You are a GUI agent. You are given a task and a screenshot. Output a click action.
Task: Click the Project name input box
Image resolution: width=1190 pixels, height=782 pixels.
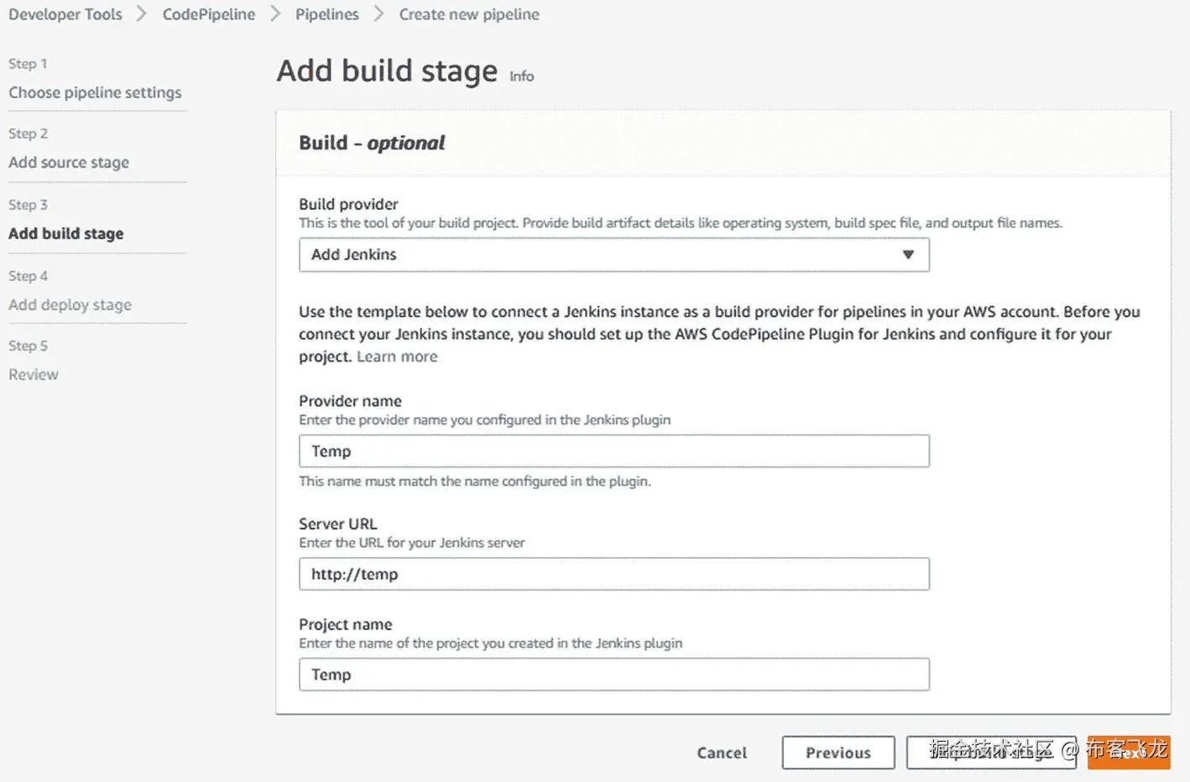(x=613, y=675)
